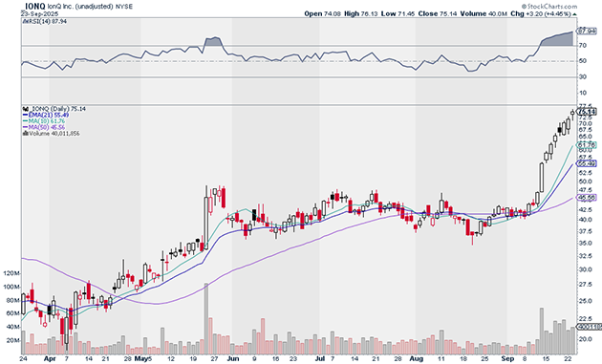The width and height of the screenshot is (602, 364).
Task: Click the Apr month label on the date axis
Action: tap(50, 359)
